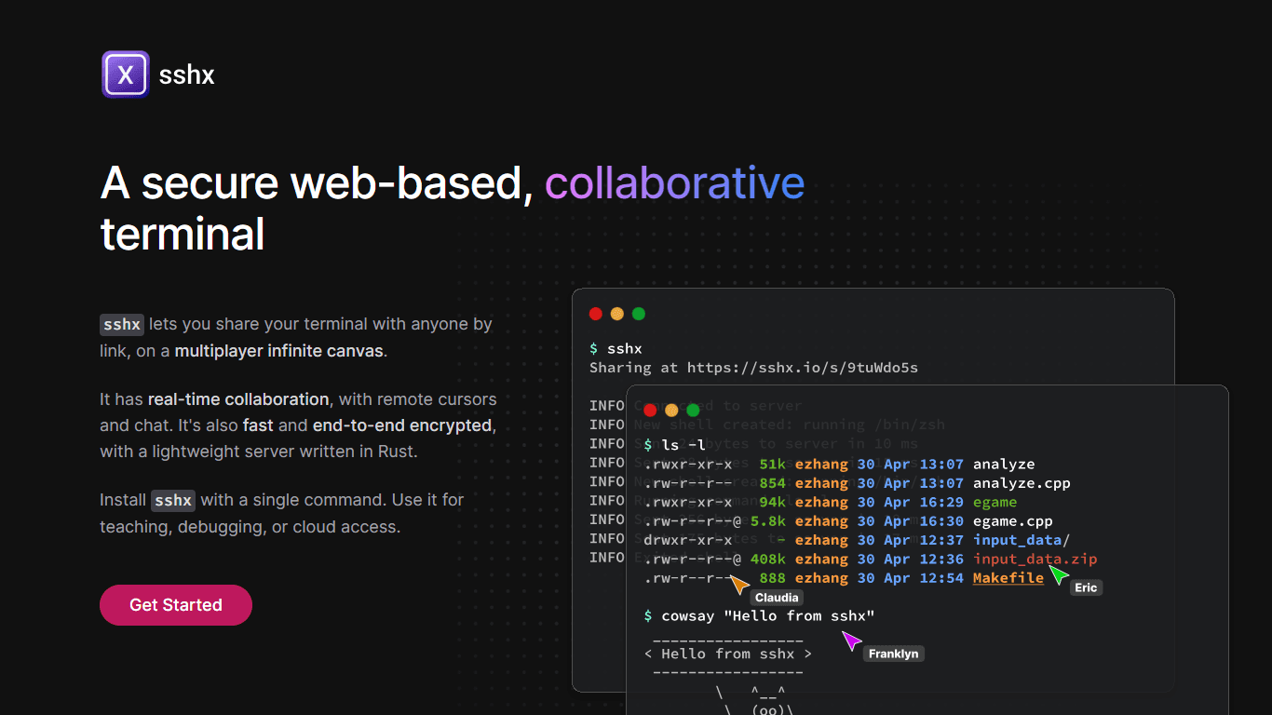This screenshot has height=715, width=1272.
Task: Select the Eric name label
Action: pos(1086,587)
